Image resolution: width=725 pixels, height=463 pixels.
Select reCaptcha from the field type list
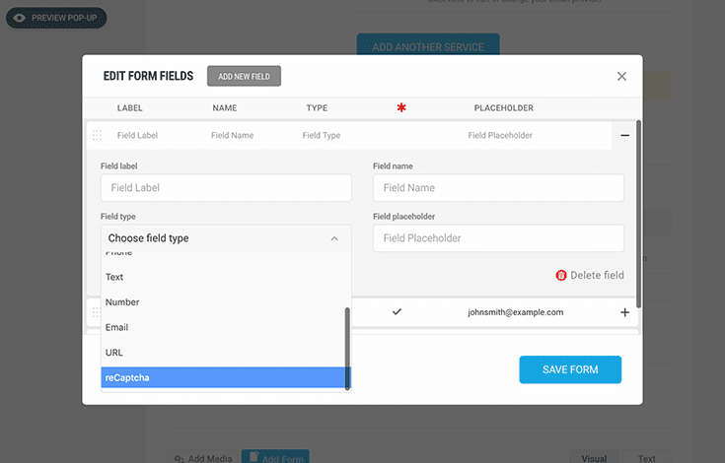225,377
